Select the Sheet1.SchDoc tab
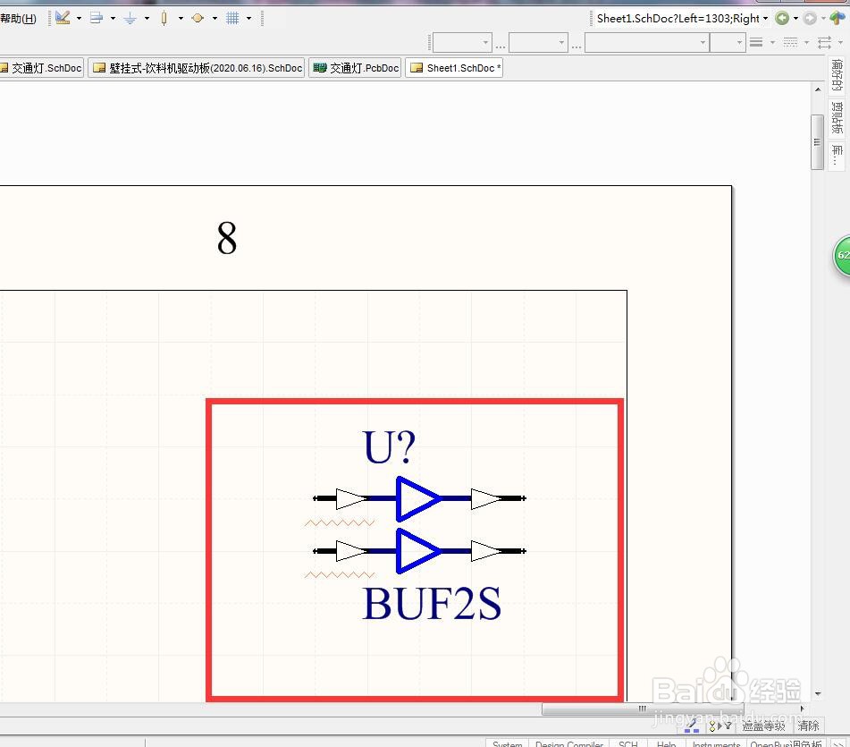Viewport: 850px width, 747px height. 454,68
